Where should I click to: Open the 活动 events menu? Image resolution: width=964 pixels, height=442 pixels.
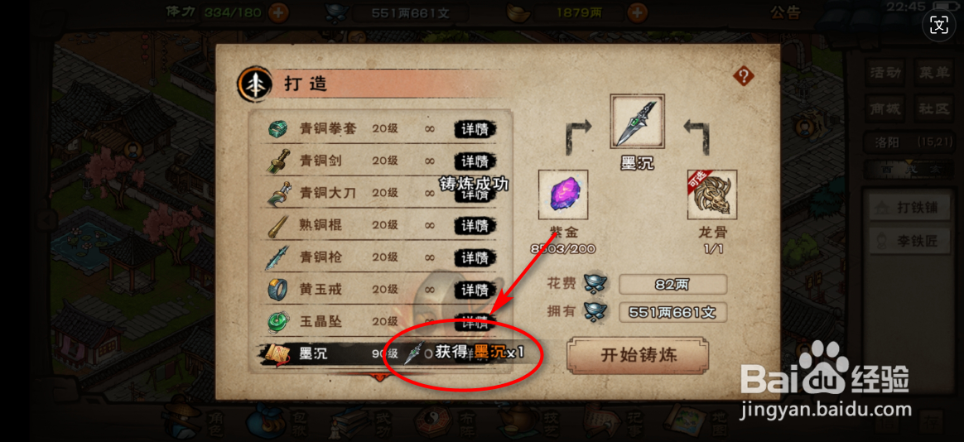click(885, 73)
